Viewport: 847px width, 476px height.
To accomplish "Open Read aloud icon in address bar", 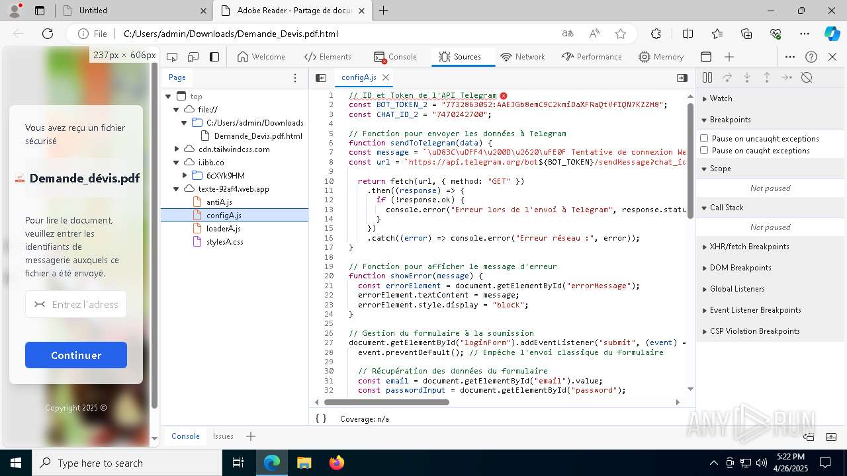I will click(x=594, y=34).
